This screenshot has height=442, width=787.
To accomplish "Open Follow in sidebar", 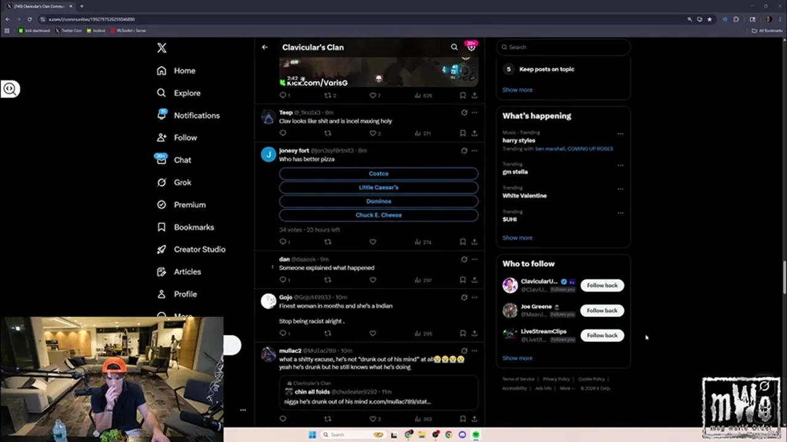I will tap(177, 138).
